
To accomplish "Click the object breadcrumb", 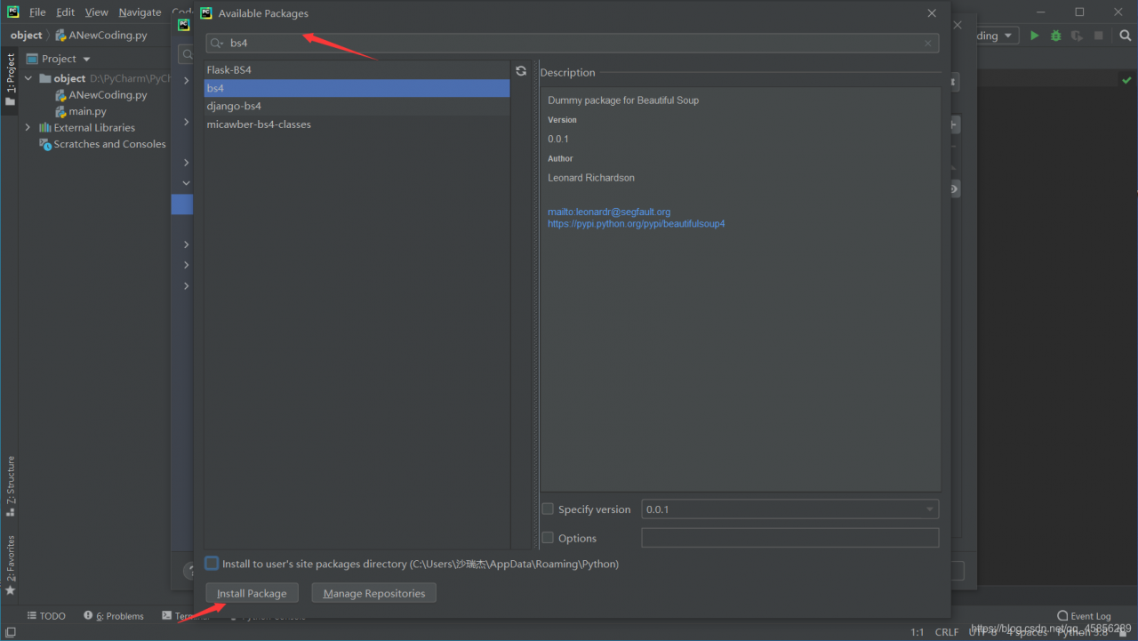I will [x=26, y=36].
